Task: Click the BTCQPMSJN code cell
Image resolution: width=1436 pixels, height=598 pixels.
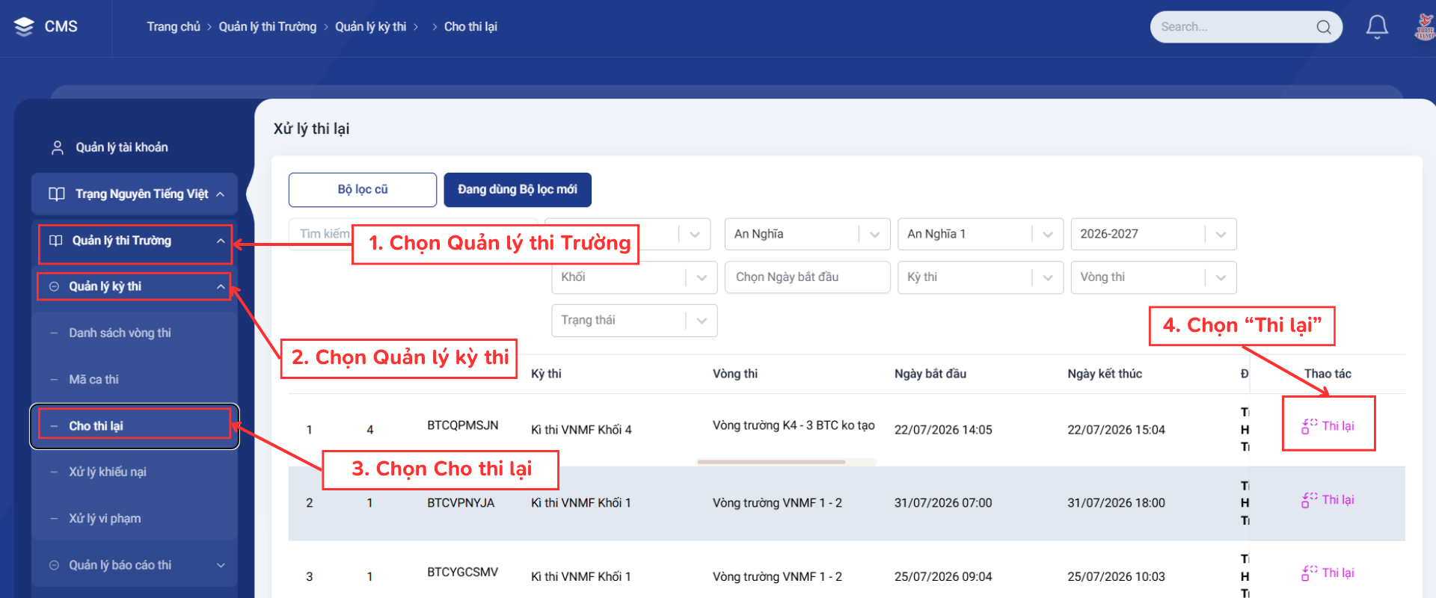Action: coord(463,425)
